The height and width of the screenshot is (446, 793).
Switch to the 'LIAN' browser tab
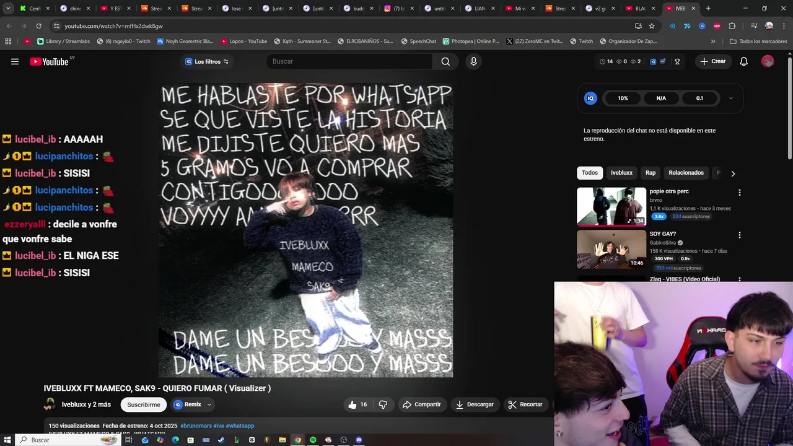click(480, 9)
